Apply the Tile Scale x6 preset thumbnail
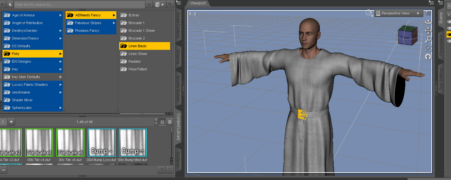The image size is (451, 180). coord(70,142)
